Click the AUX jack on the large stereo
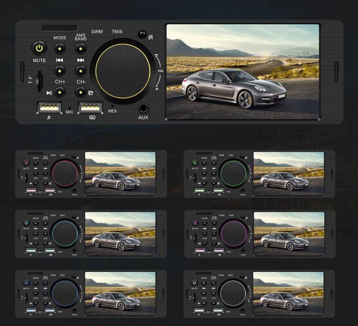Screen dimensions: 358x326 pos(144,109)
